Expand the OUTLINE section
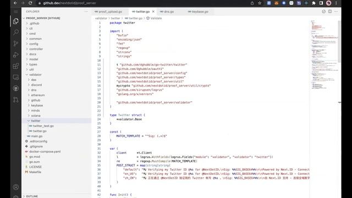 [32, 196]
